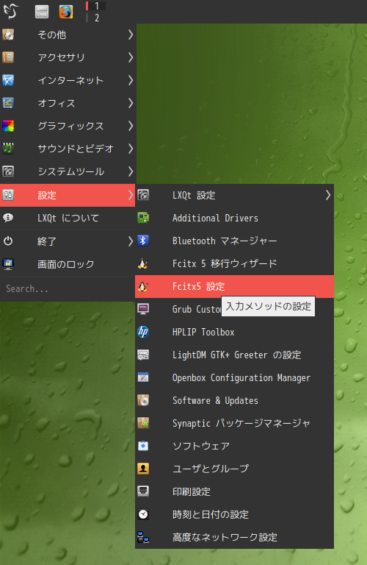Click the インターネット category icon

[8, 80]
